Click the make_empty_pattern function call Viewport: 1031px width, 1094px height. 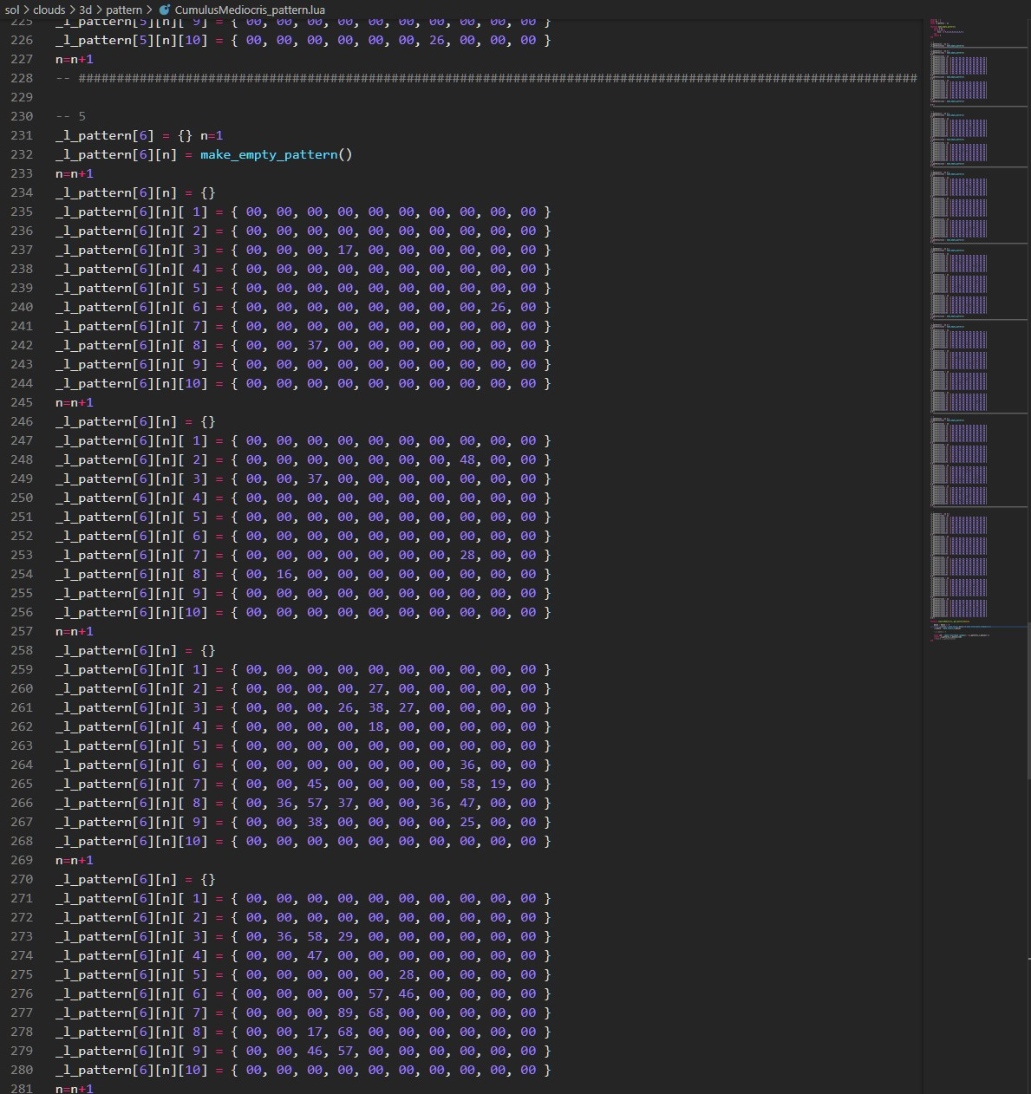click(x=277, y=154)
